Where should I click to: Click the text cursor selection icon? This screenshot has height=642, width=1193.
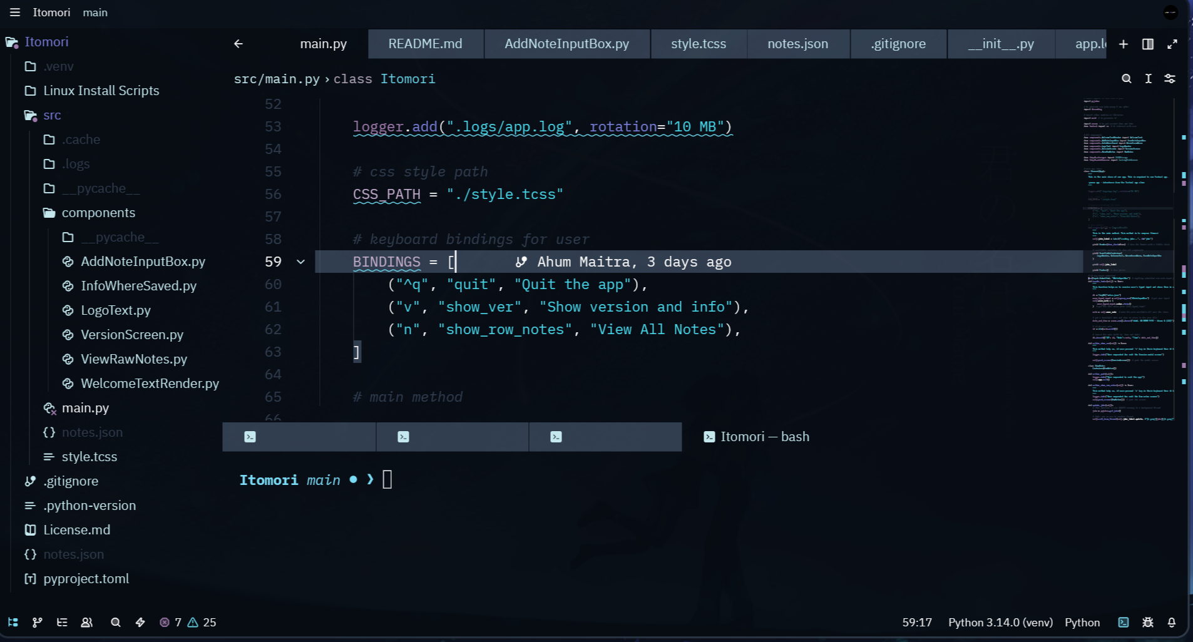pyautogui.click(x=1149, y=79)
